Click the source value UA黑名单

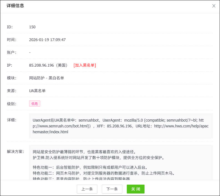click(37, 91)
